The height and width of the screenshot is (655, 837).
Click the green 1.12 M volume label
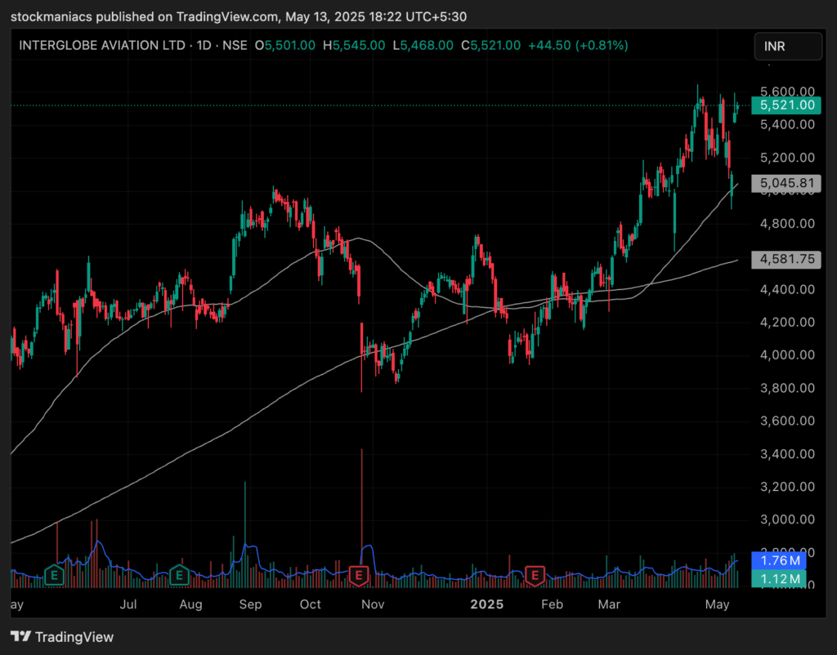pyautogui.click(x=779, y=579)
